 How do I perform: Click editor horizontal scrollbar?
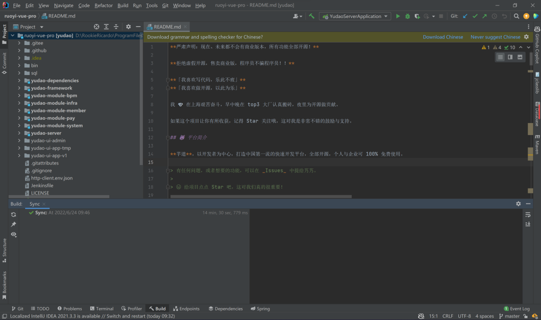[261, 196]
